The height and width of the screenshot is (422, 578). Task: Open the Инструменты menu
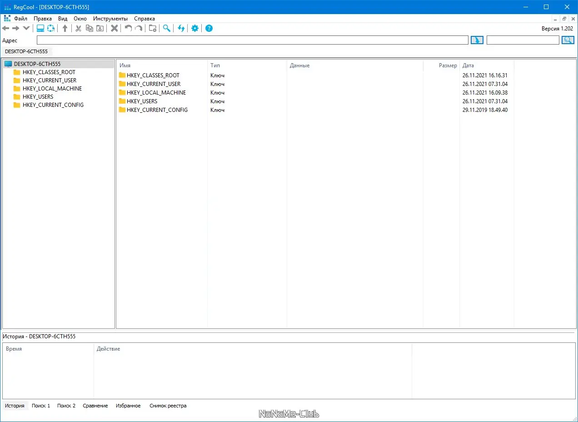click(x=110, y=19)
